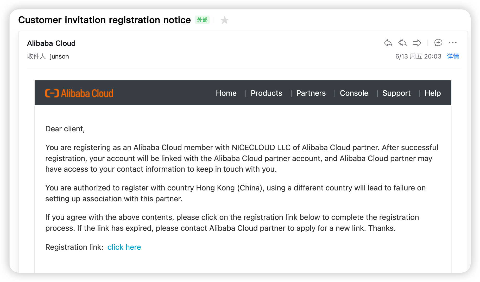Image resolution: width=480 pixels, height=282 pixels.
Task: Reply to the Alibaba Cloud email
Action: click(x=388, y=43)
